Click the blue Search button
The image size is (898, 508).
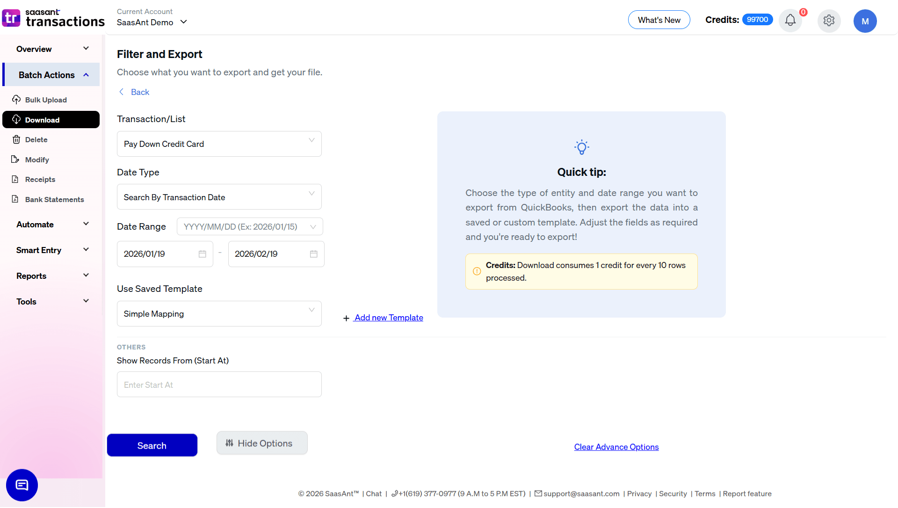(152, 445)
